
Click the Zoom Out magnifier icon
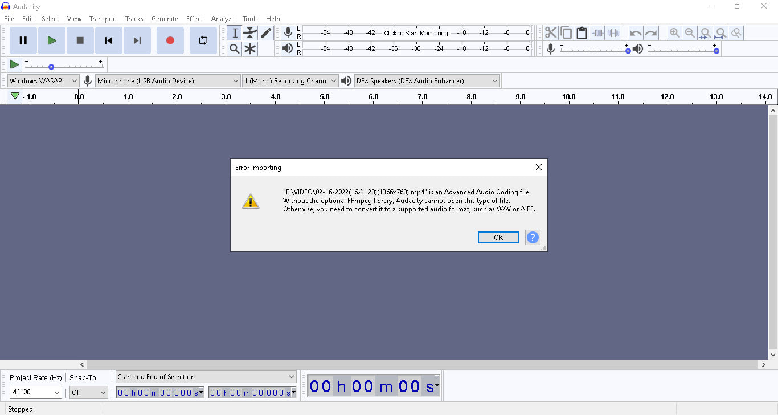pyautogui.click(x=690, y=33)
